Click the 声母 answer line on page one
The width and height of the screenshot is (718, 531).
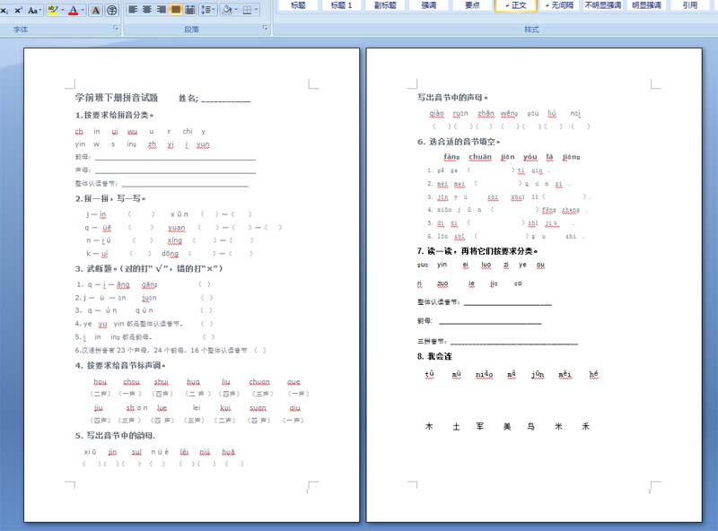click(x=175, y=171)
